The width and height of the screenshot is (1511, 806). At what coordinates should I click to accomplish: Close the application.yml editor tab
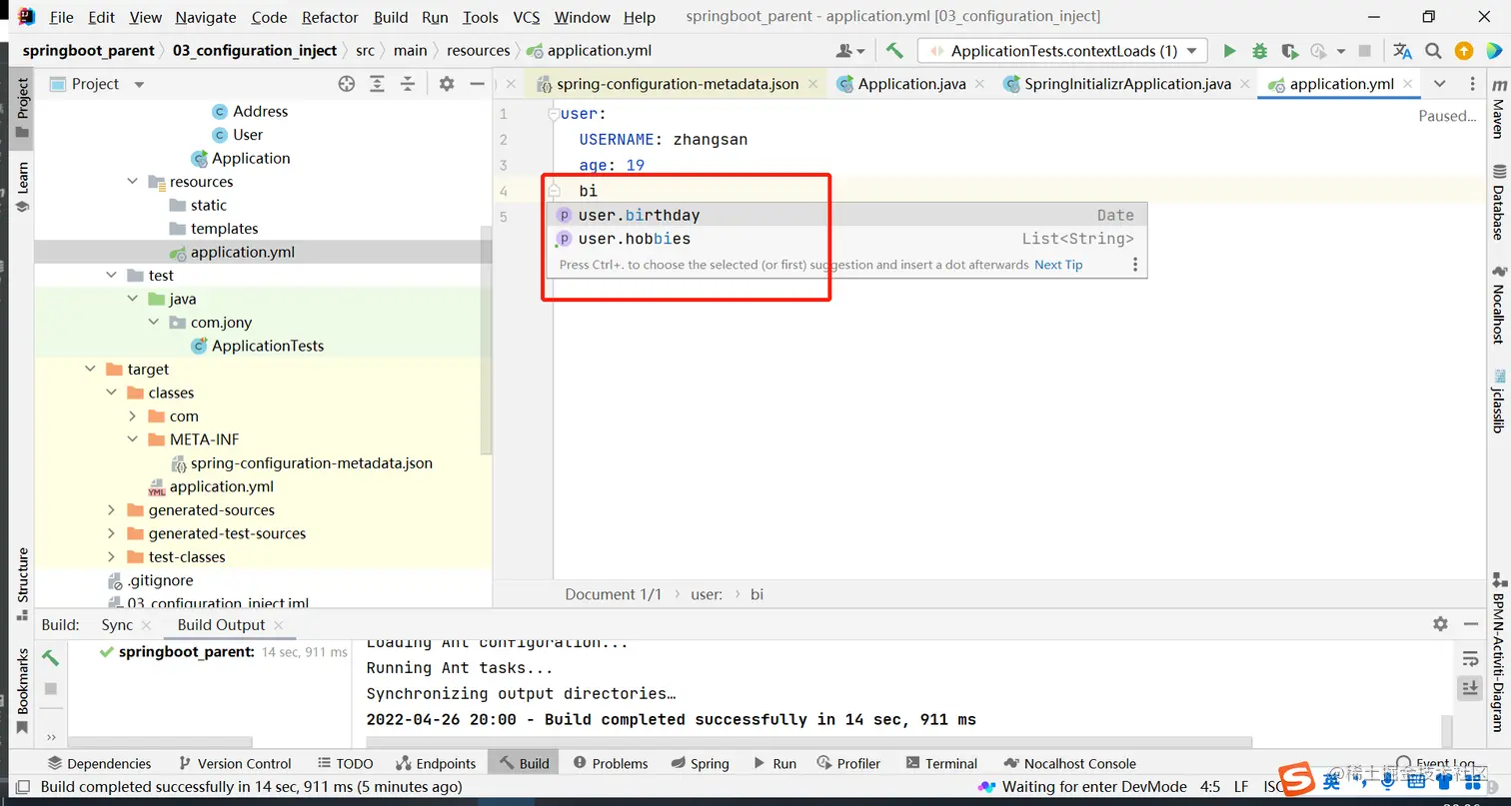pos(1409,84)
